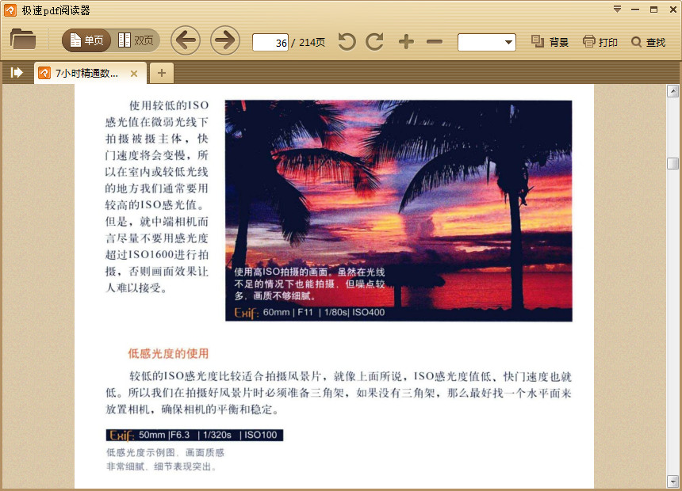Image resolution: width=682 pixels, height=491 pixels.
Task: Open the find (查找) tool
Action: pyautogui.click(x=648, y=42)
